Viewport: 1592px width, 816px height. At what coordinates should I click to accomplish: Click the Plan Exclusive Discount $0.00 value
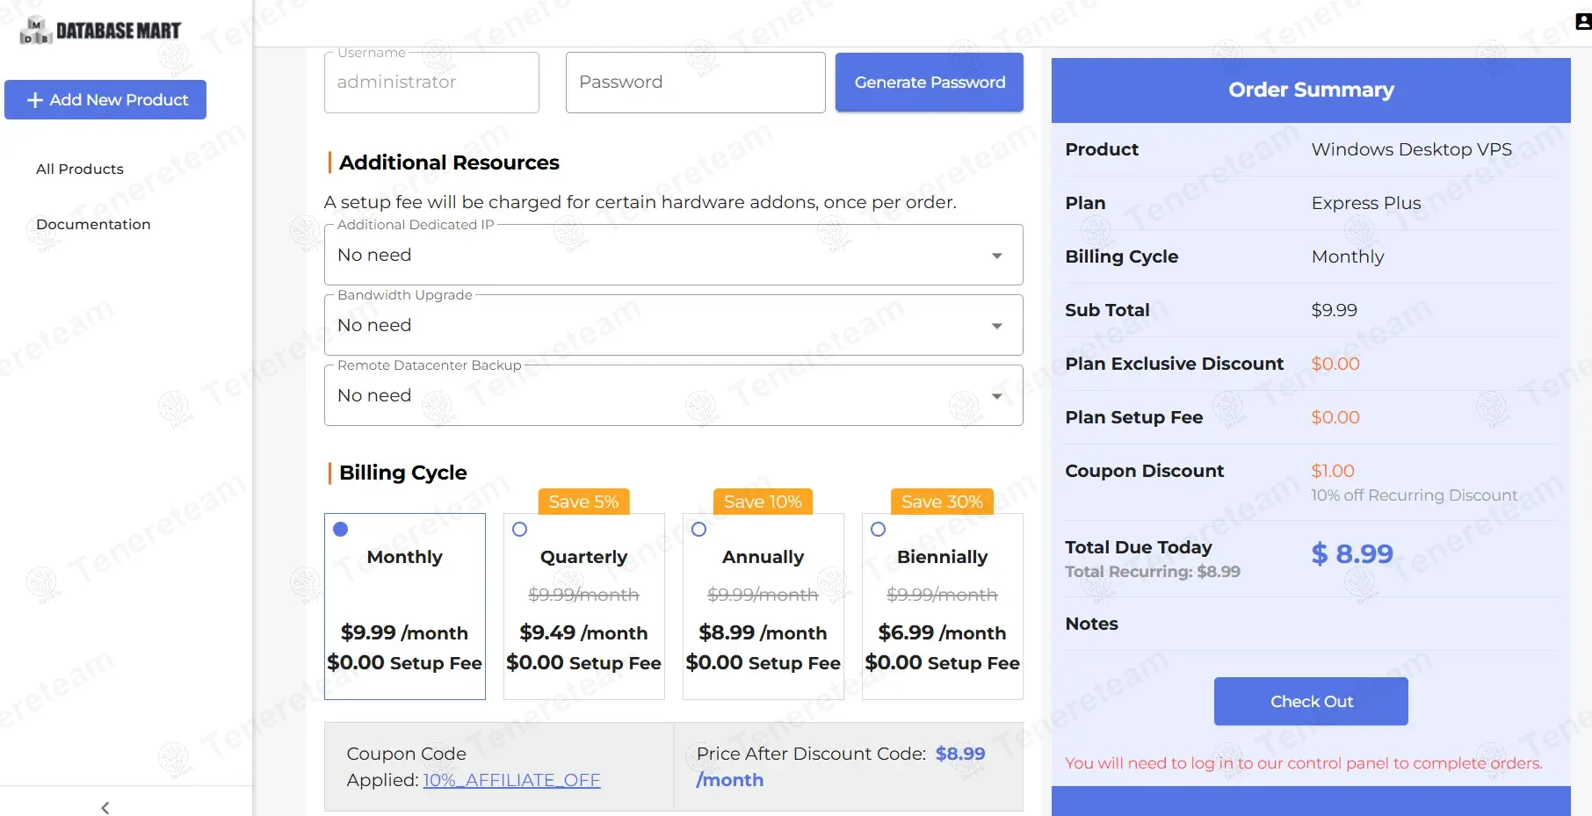click(x=1335, y=364)
